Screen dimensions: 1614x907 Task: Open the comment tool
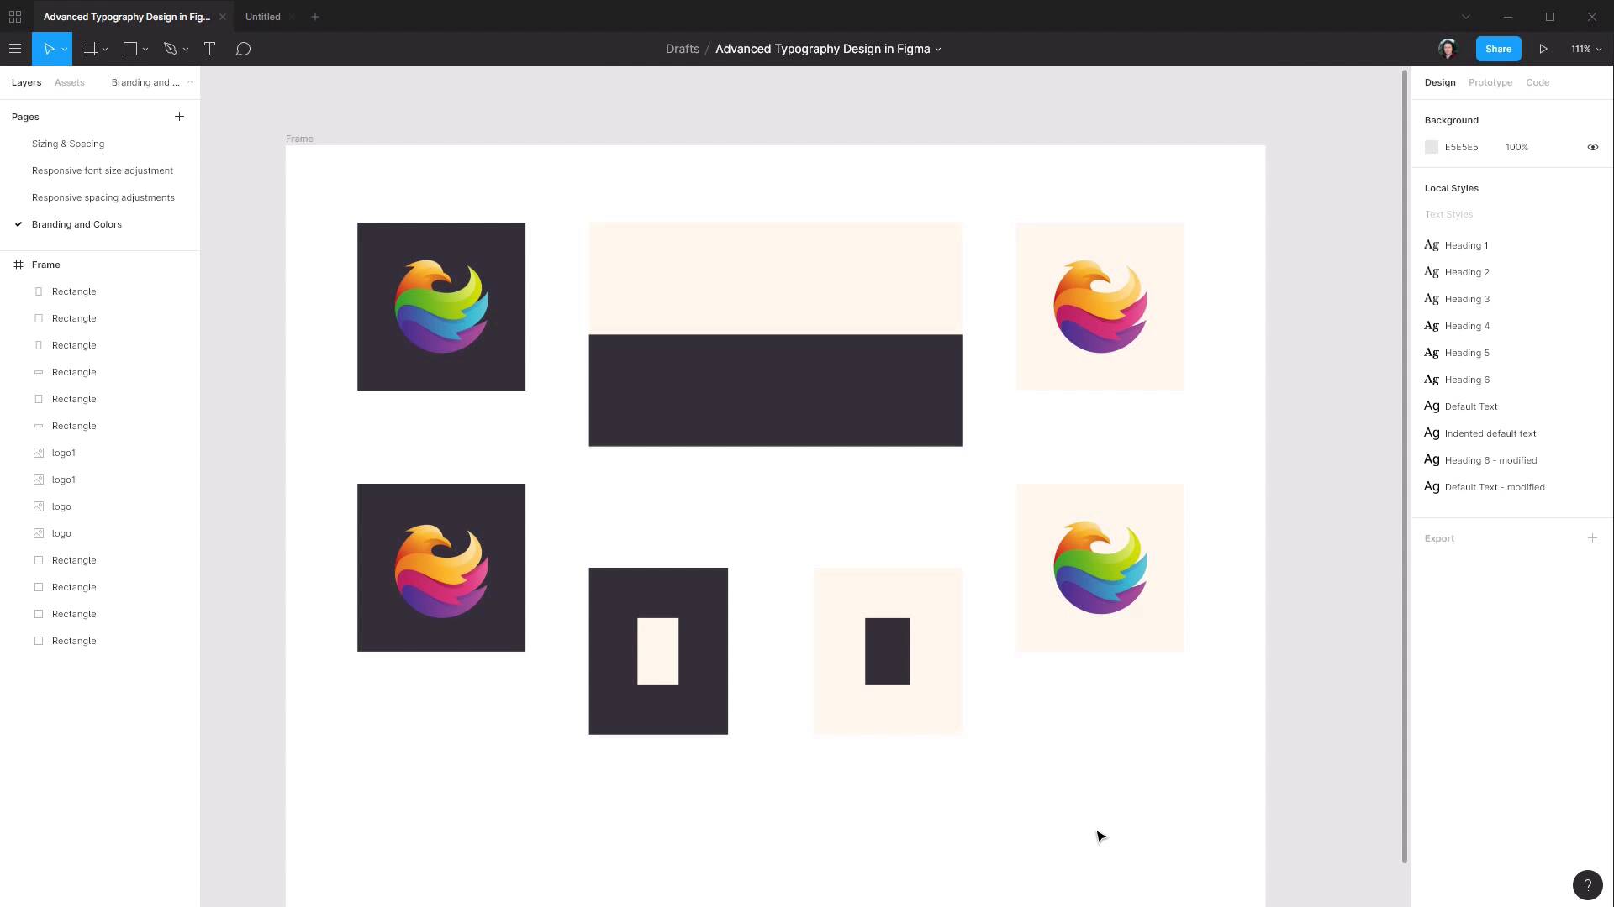point(244,48)
